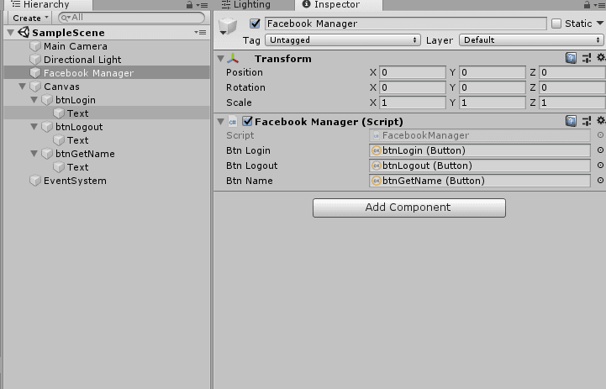Open the Hierarchy panel options menu
606x389 pixels.
[x=203, y=5]
